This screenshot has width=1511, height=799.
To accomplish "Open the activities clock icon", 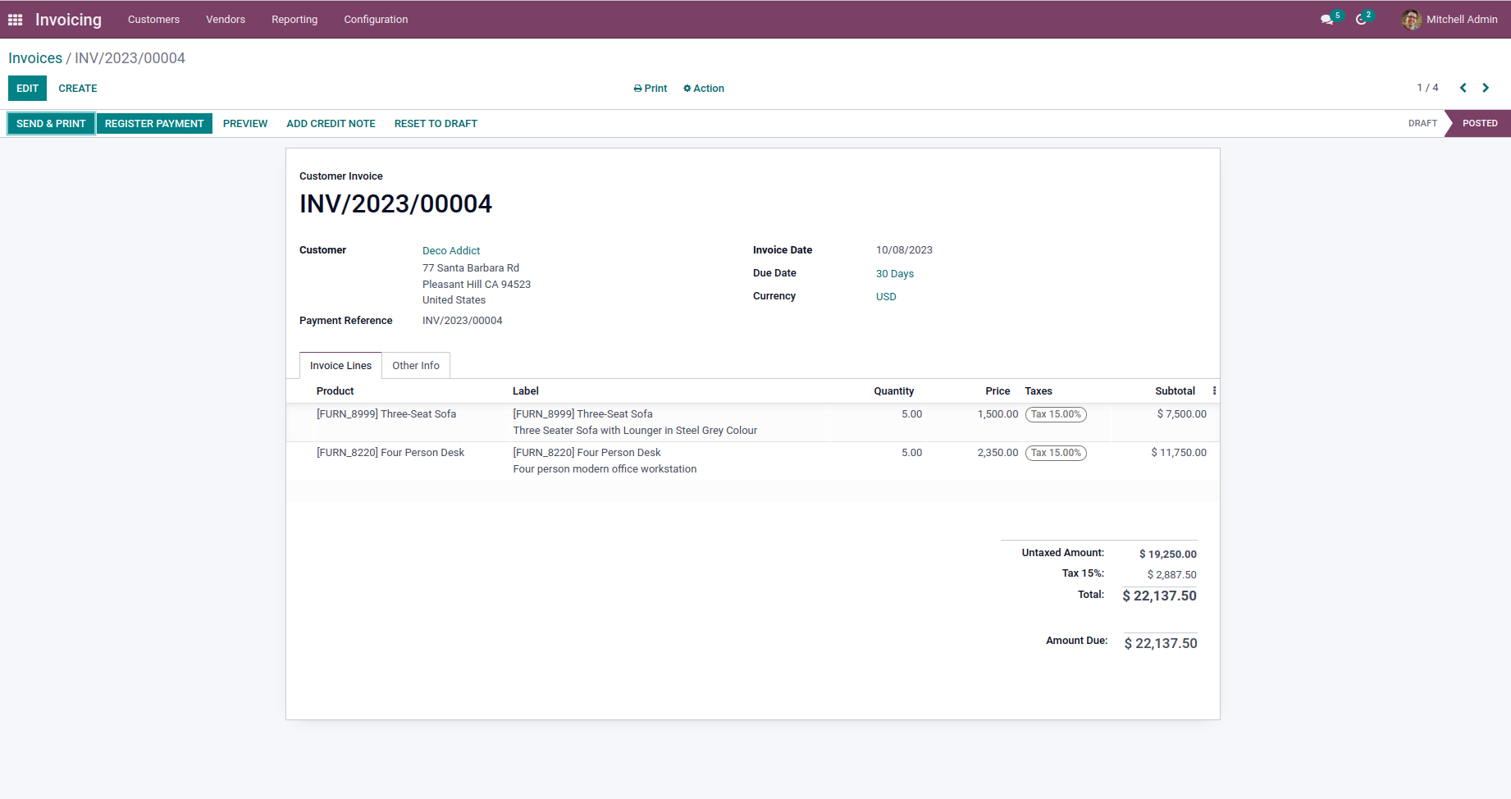I will click(1361, 20).
